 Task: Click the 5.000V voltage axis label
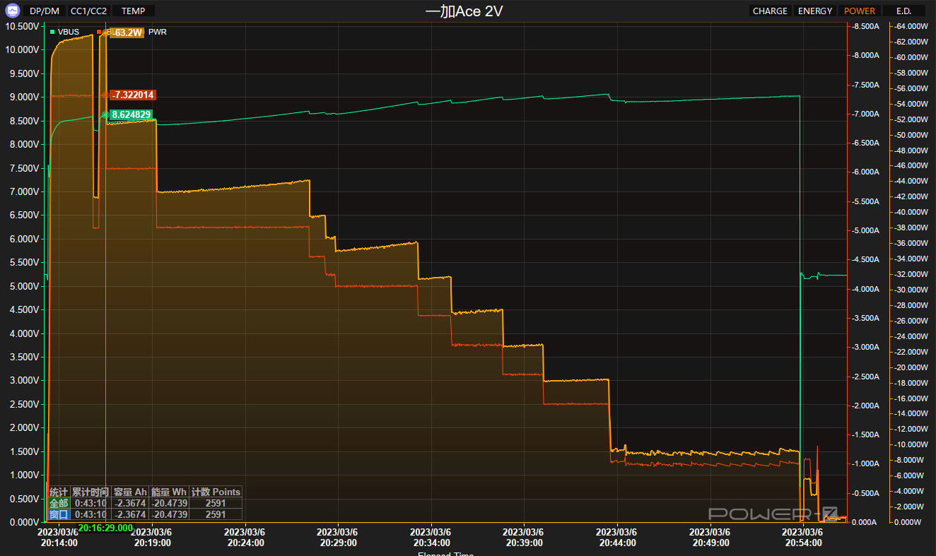tap(24, 286)
